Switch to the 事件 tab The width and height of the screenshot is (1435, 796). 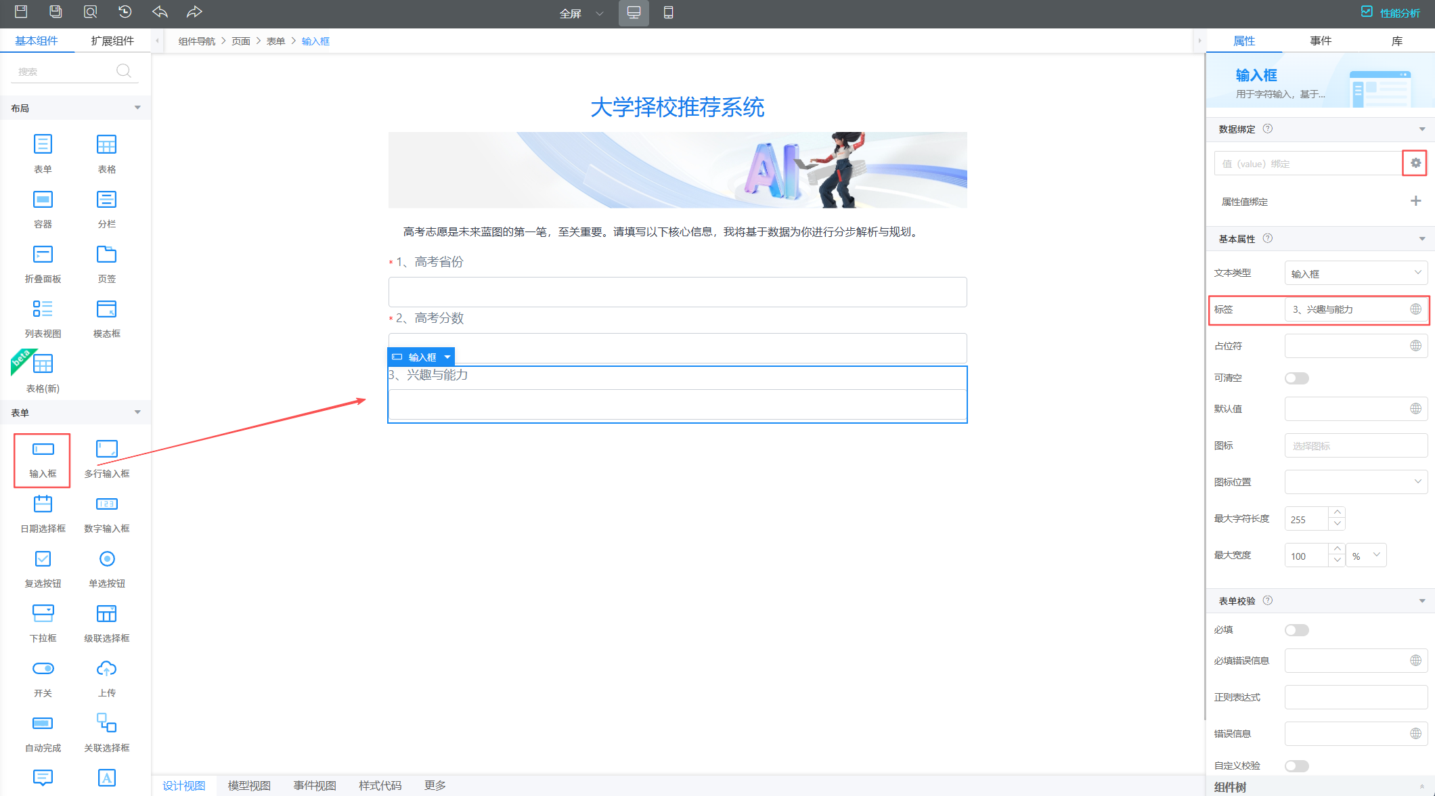(1320, 41)
